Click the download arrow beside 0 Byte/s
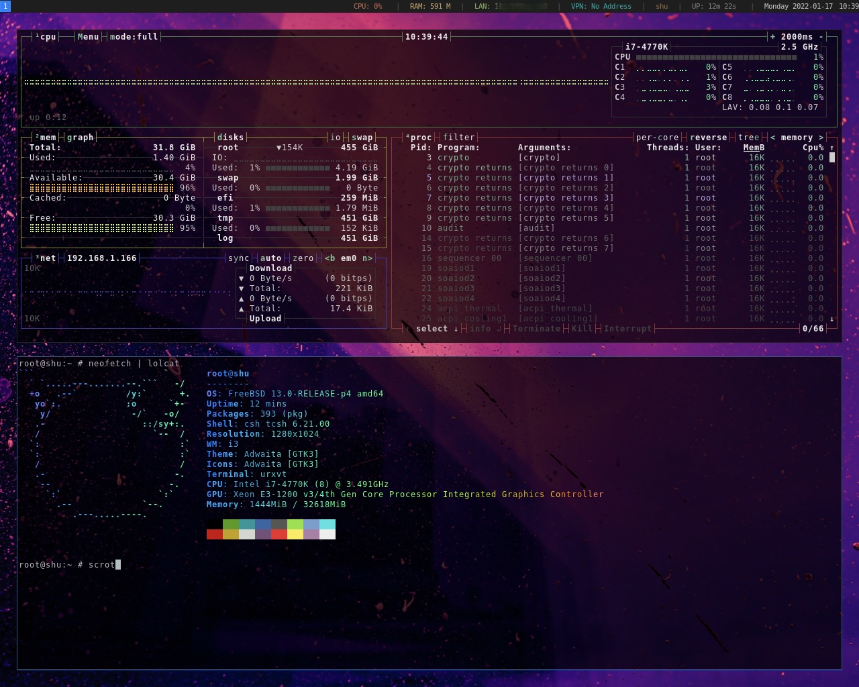 (242, 278)
